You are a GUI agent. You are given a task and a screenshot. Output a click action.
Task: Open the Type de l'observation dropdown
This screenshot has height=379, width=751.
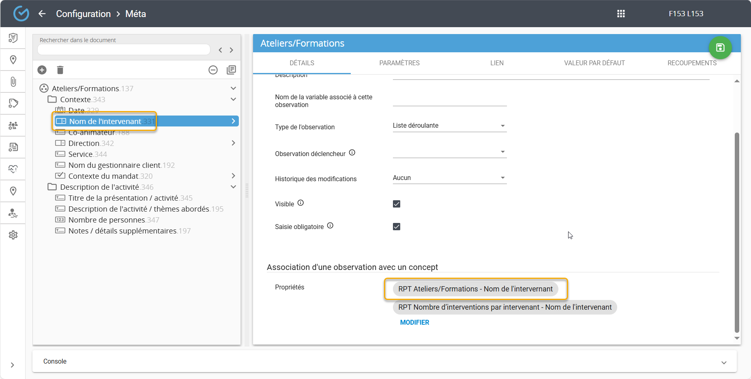pos(449,126)
